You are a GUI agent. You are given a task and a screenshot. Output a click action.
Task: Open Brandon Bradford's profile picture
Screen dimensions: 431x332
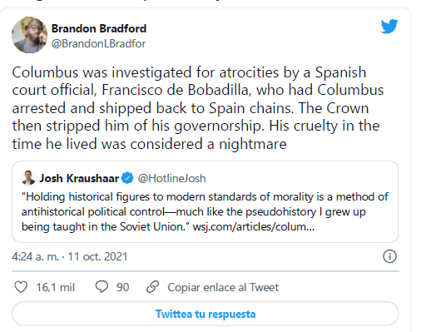[x=29, y=35]
